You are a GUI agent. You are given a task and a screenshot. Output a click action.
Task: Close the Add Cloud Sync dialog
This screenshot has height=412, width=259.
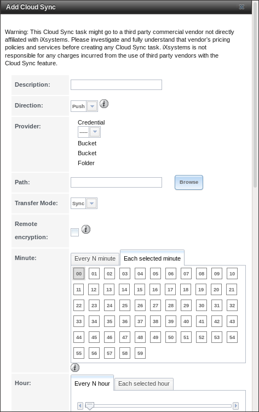(241, 7)
